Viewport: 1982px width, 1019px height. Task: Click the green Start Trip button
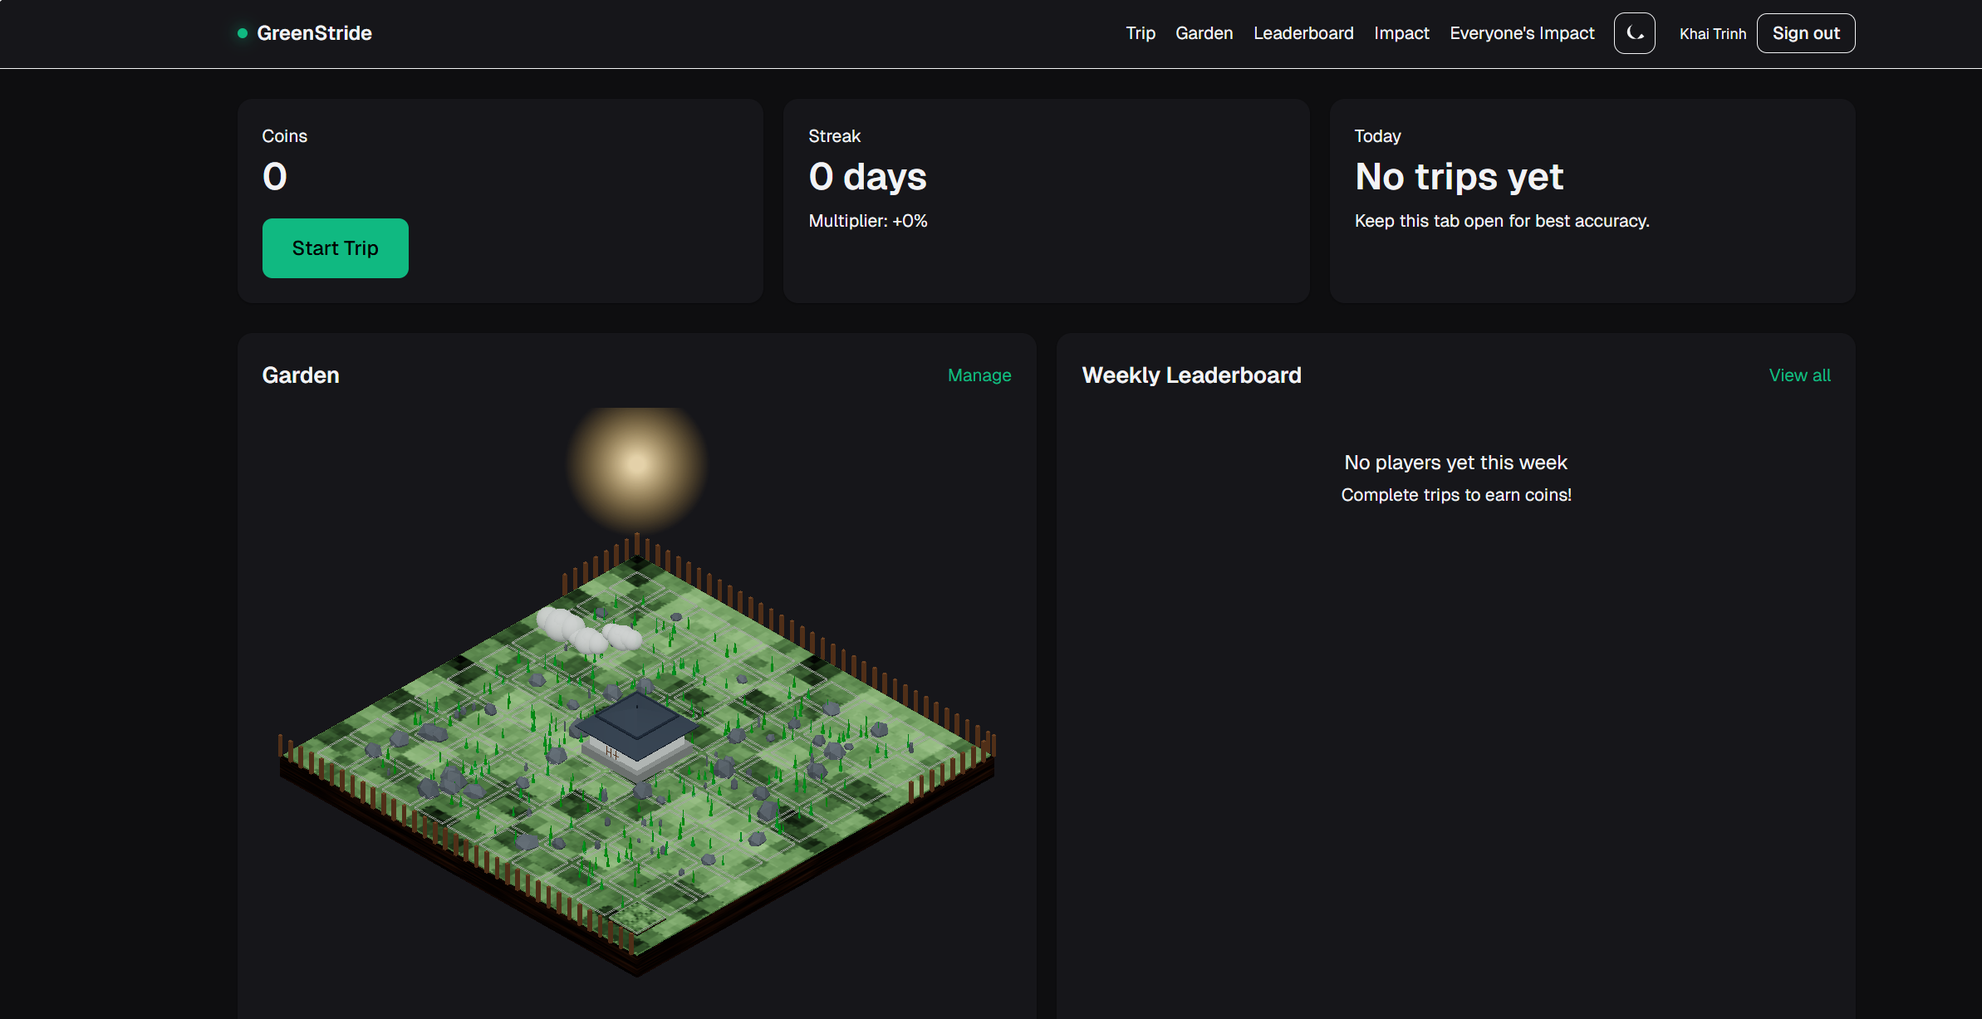(335, 248)
